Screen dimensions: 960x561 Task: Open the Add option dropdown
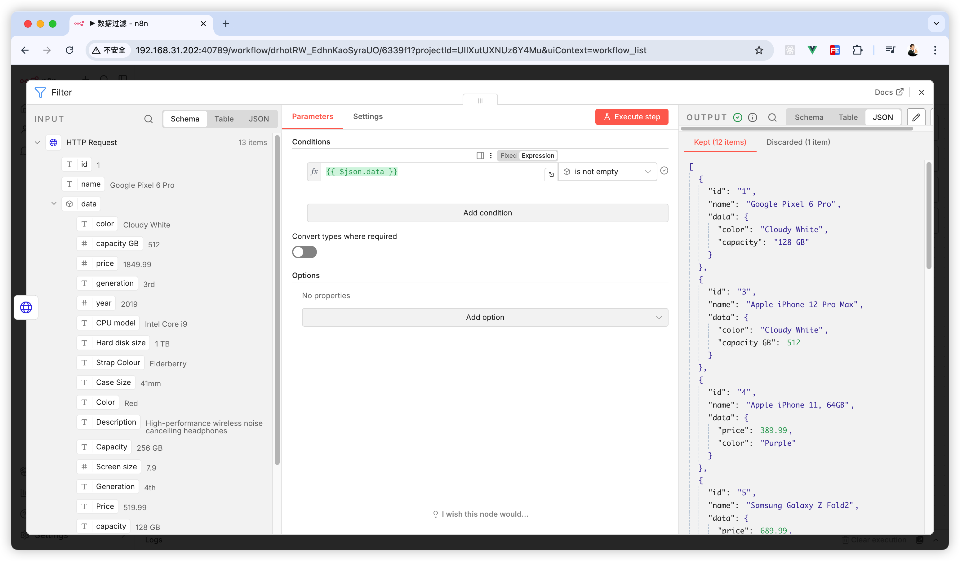pos(485,317)
